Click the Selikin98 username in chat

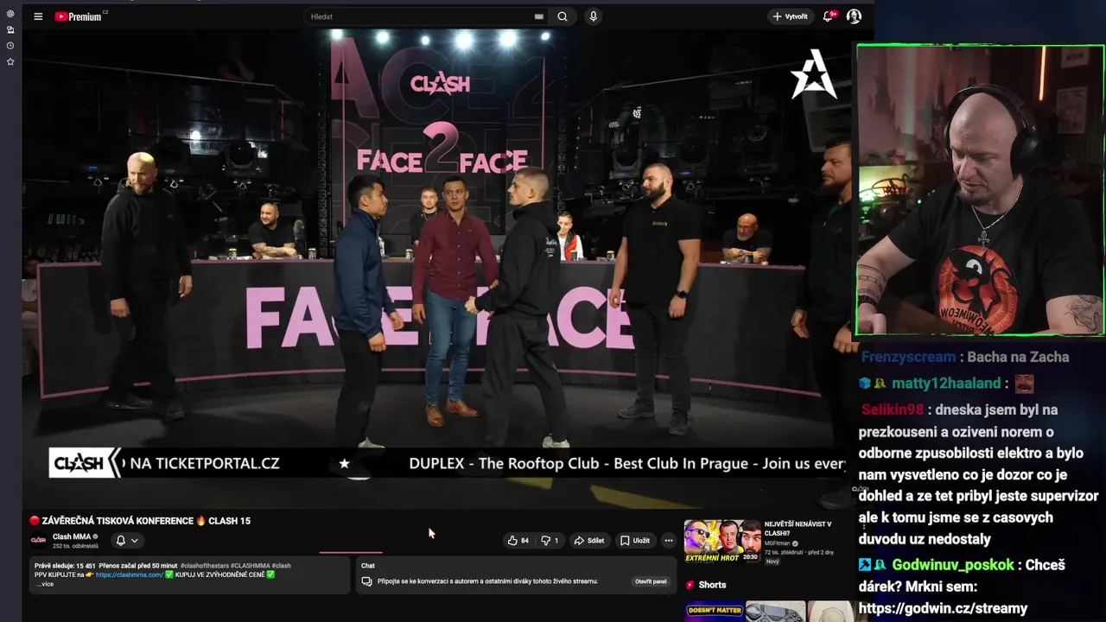(x=893, y=409)
